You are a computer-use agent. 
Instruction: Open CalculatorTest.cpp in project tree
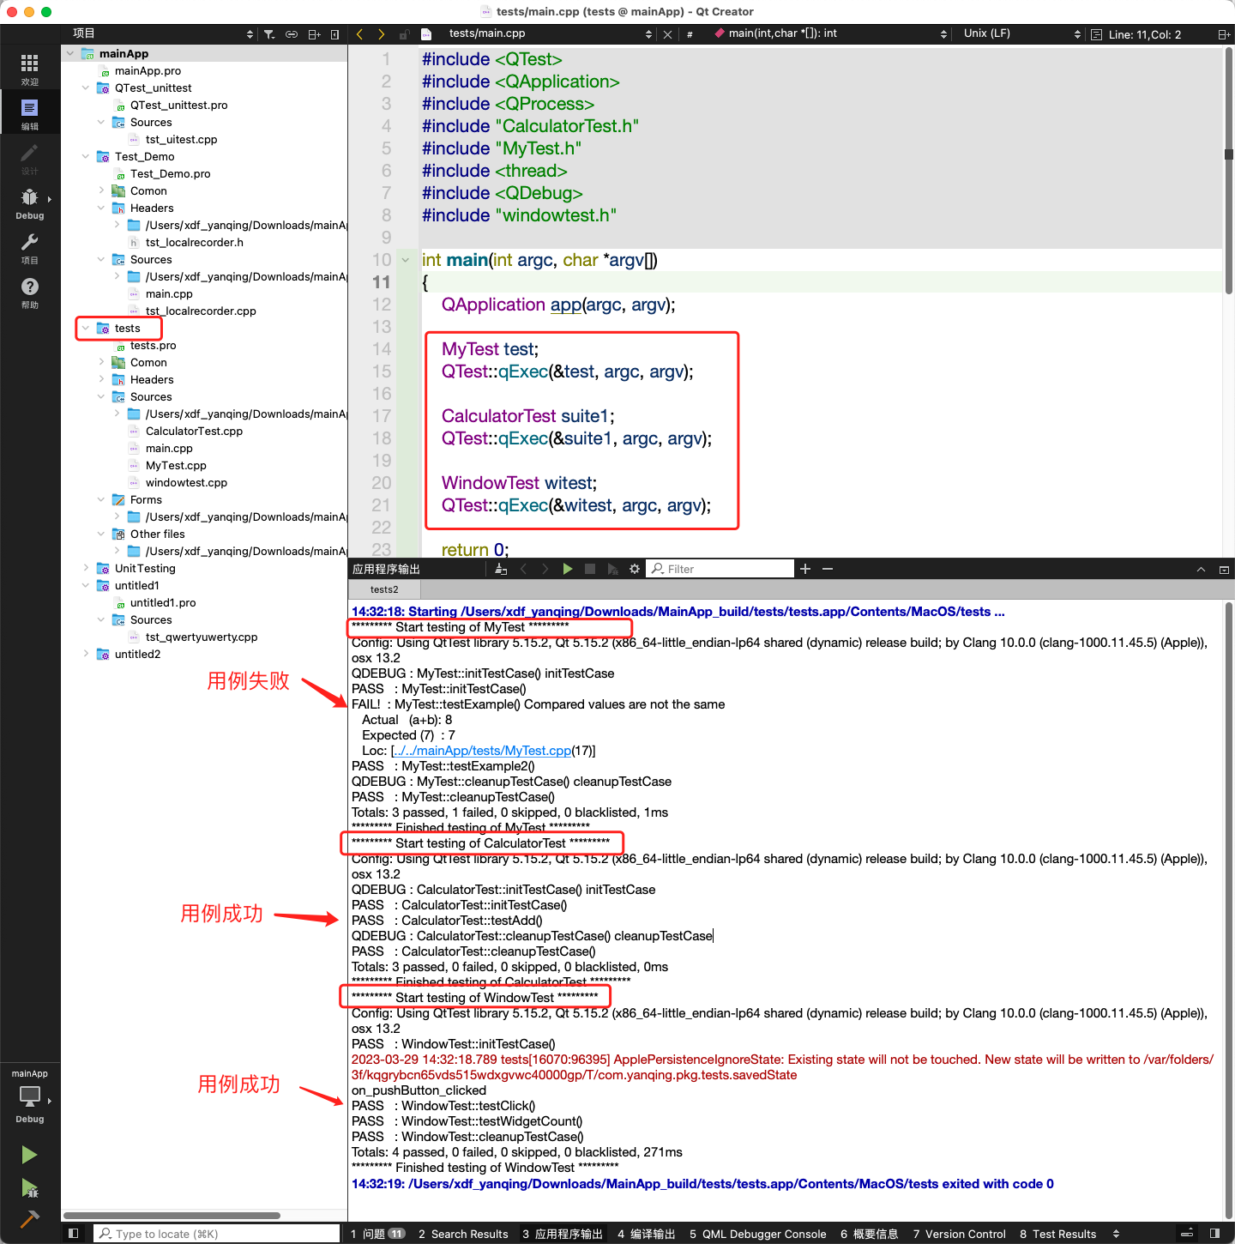pos(194,431)
